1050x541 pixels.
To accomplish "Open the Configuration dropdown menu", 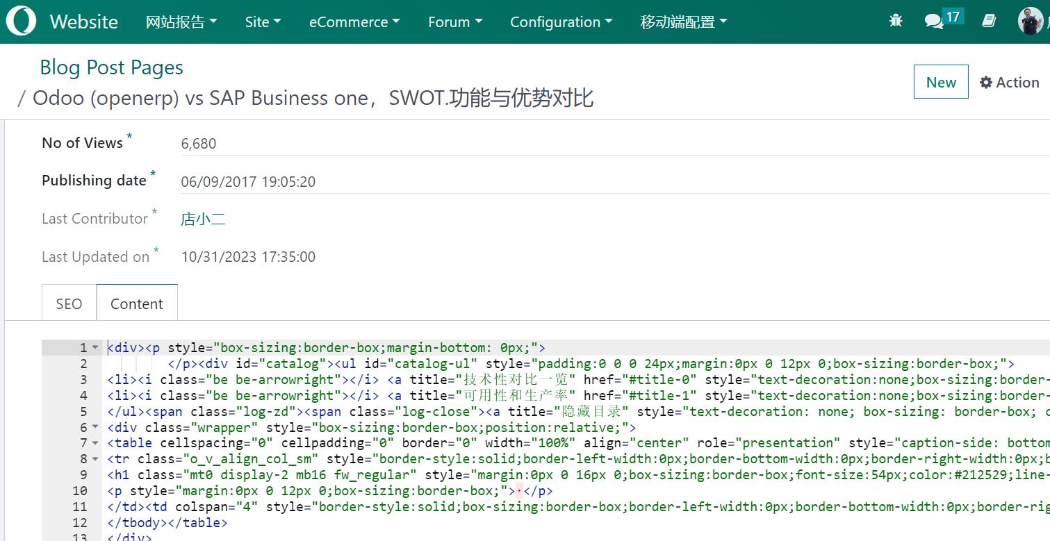I will click(x=561, y=22).
